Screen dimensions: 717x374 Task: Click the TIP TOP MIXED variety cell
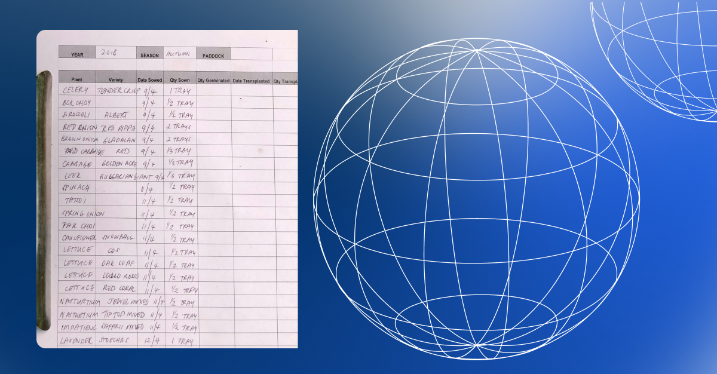click(123, 315)
